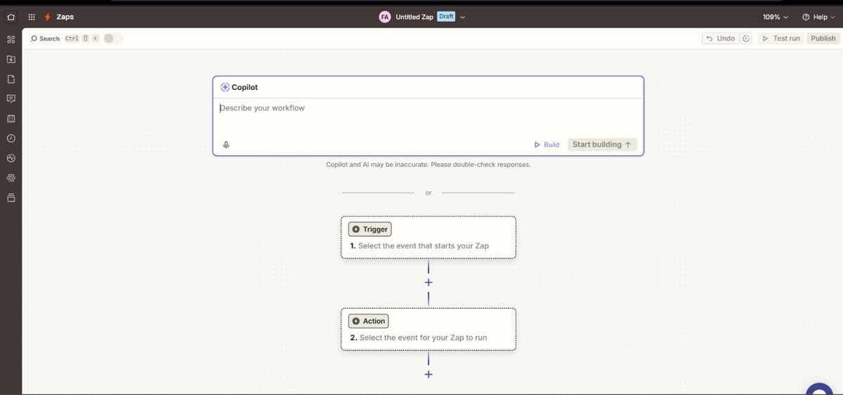The image size is (843, 395).
Task: Open the document page sidebar icon
Action: coord(11,79)
